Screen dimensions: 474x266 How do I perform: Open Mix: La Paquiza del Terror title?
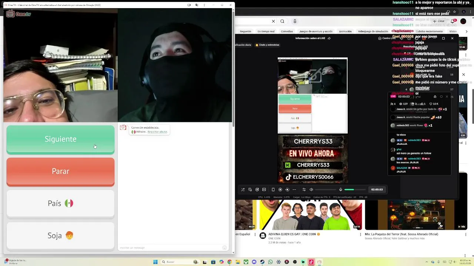click(401, 234)
